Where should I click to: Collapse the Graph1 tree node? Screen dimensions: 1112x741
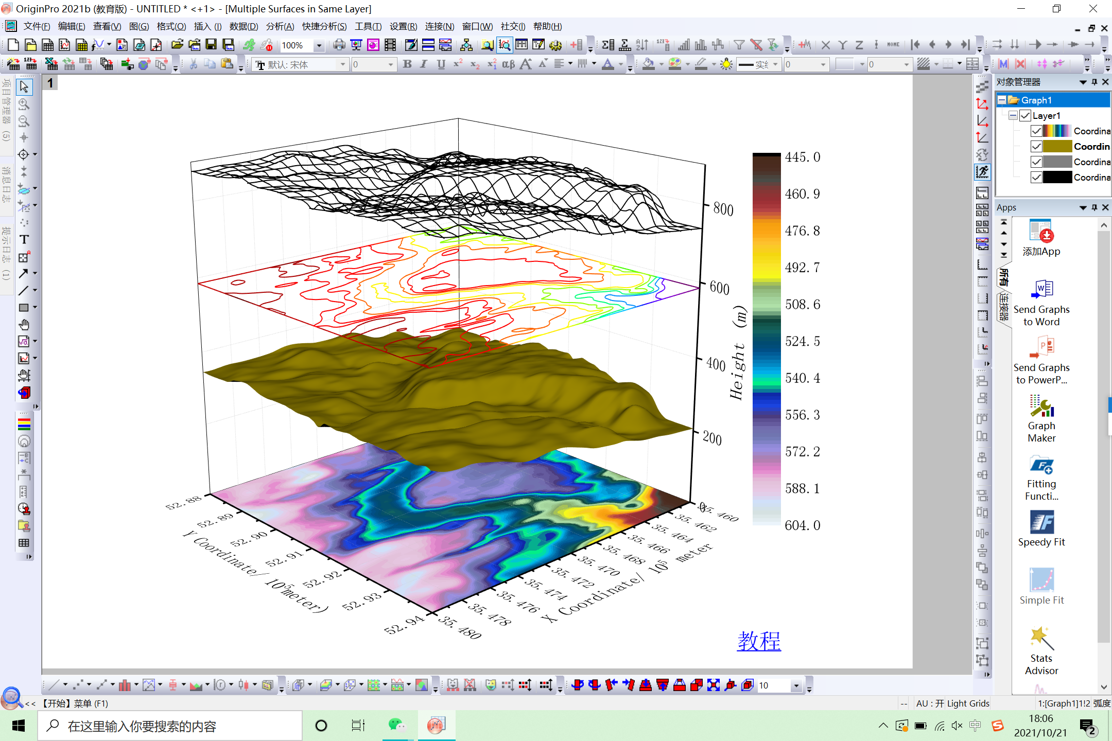(x=1002, y=100)
